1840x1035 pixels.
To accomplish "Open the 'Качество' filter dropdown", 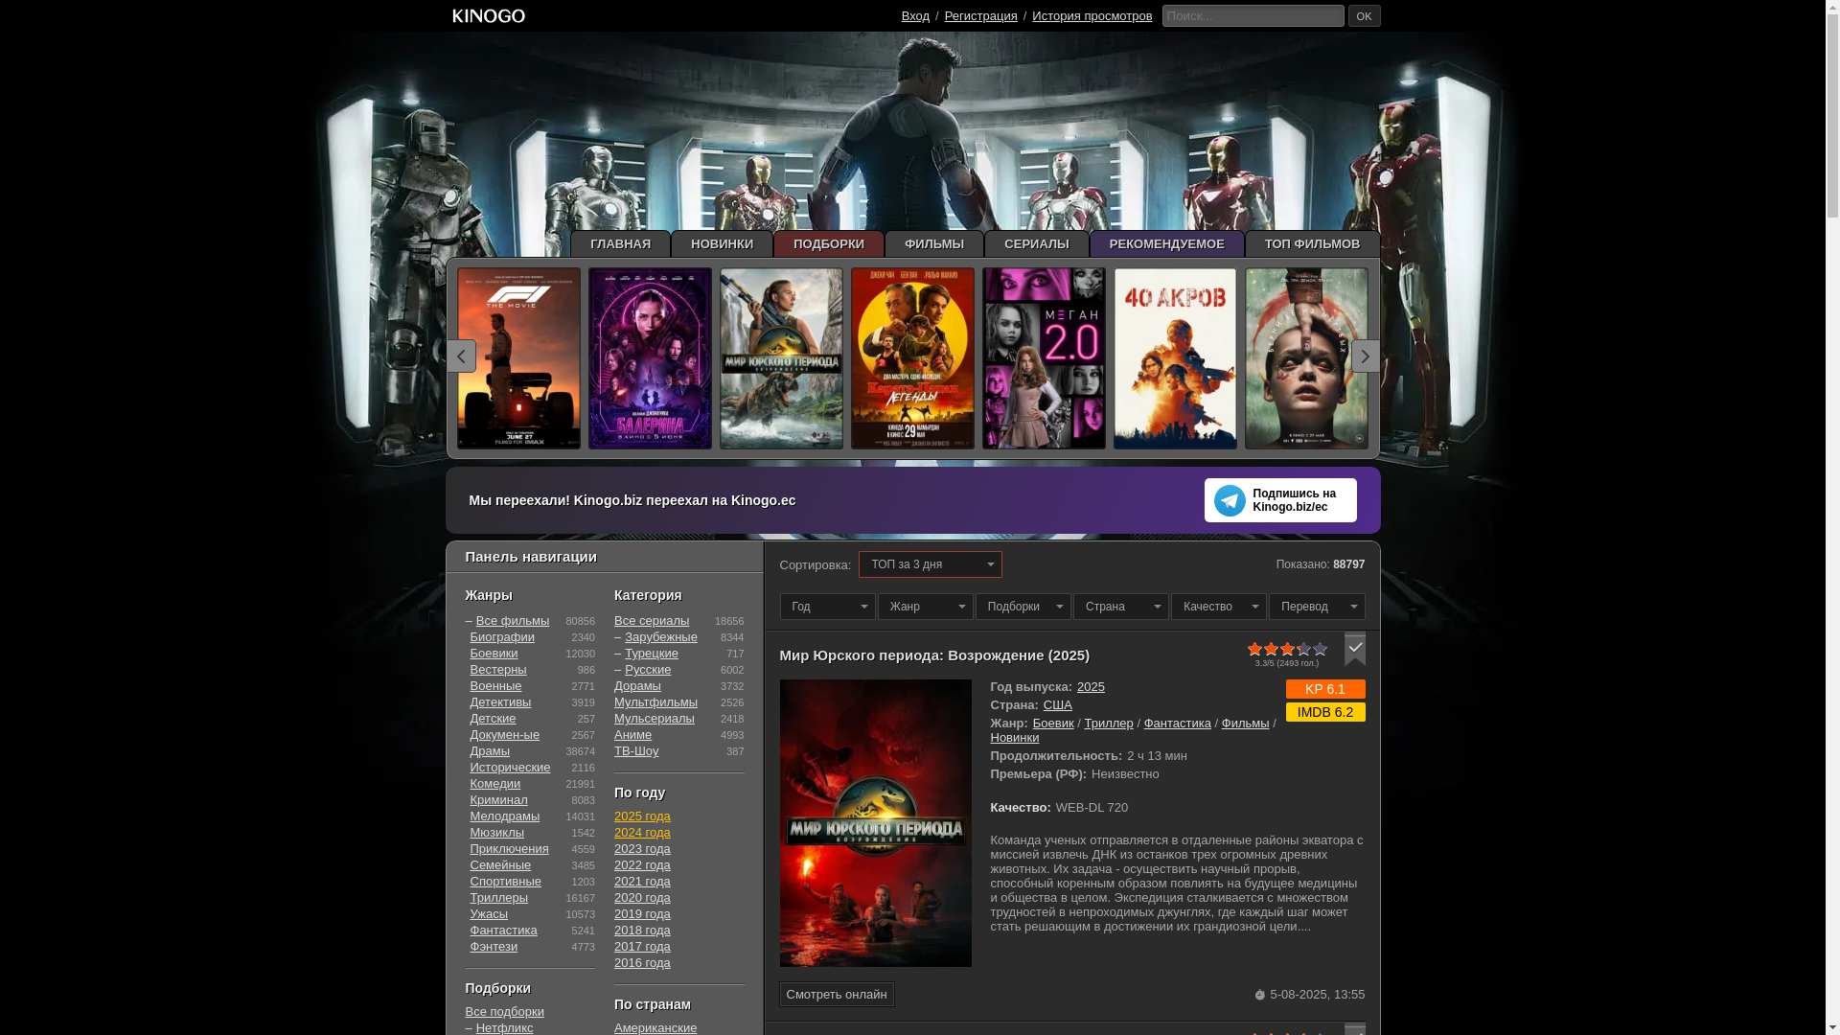I will click(1219, 607).
